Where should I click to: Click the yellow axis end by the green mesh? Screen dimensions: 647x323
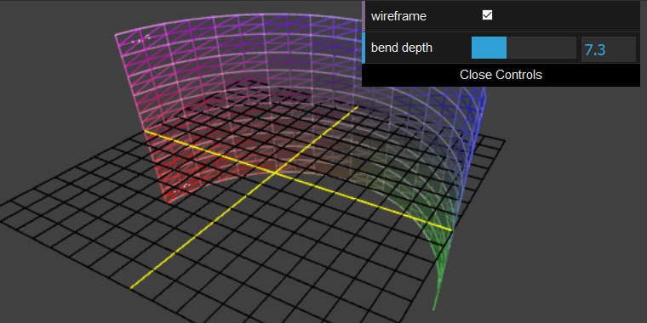coord(451,230)
